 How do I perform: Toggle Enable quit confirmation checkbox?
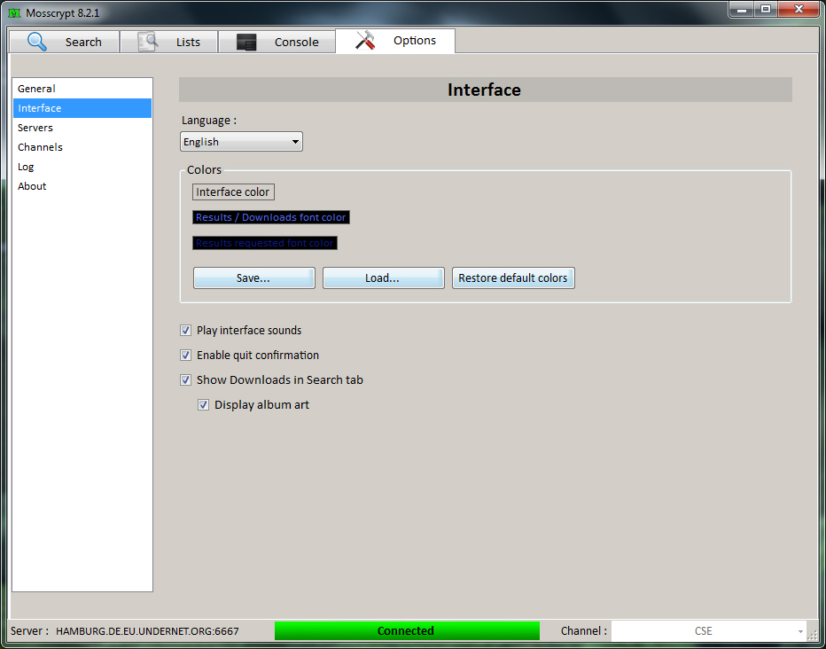[x=185, y=355]
